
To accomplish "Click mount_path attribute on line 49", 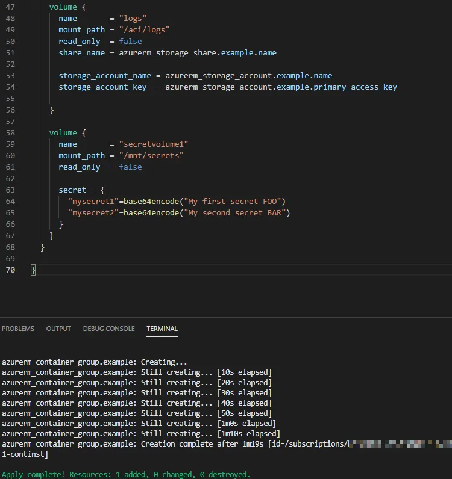I will click(82, 30).
